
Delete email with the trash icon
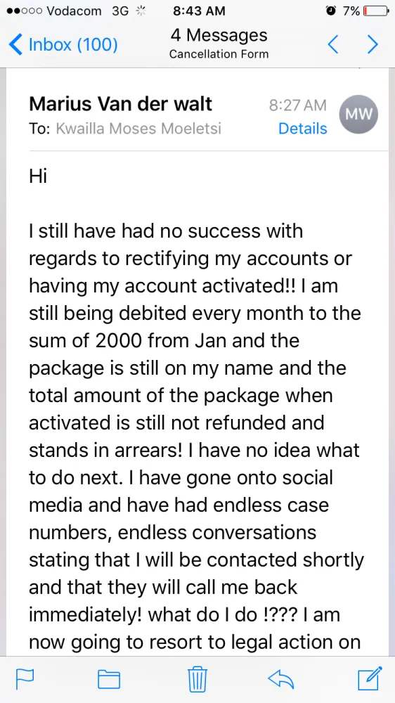(197, 679)
